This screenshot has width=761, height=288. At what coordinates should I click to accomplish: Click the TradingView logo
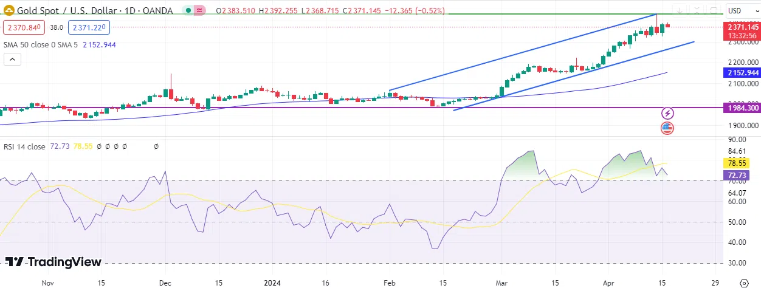tap(53, 262)
